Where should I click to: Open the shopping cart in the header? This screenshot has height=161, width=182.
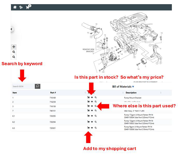[x=28, y=7]
